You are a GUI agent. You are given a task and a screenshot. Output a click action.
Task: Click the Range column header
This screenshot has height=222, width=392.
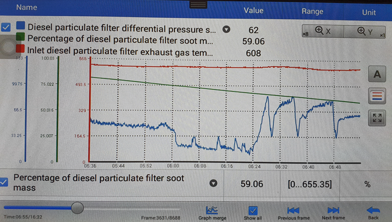312,11
